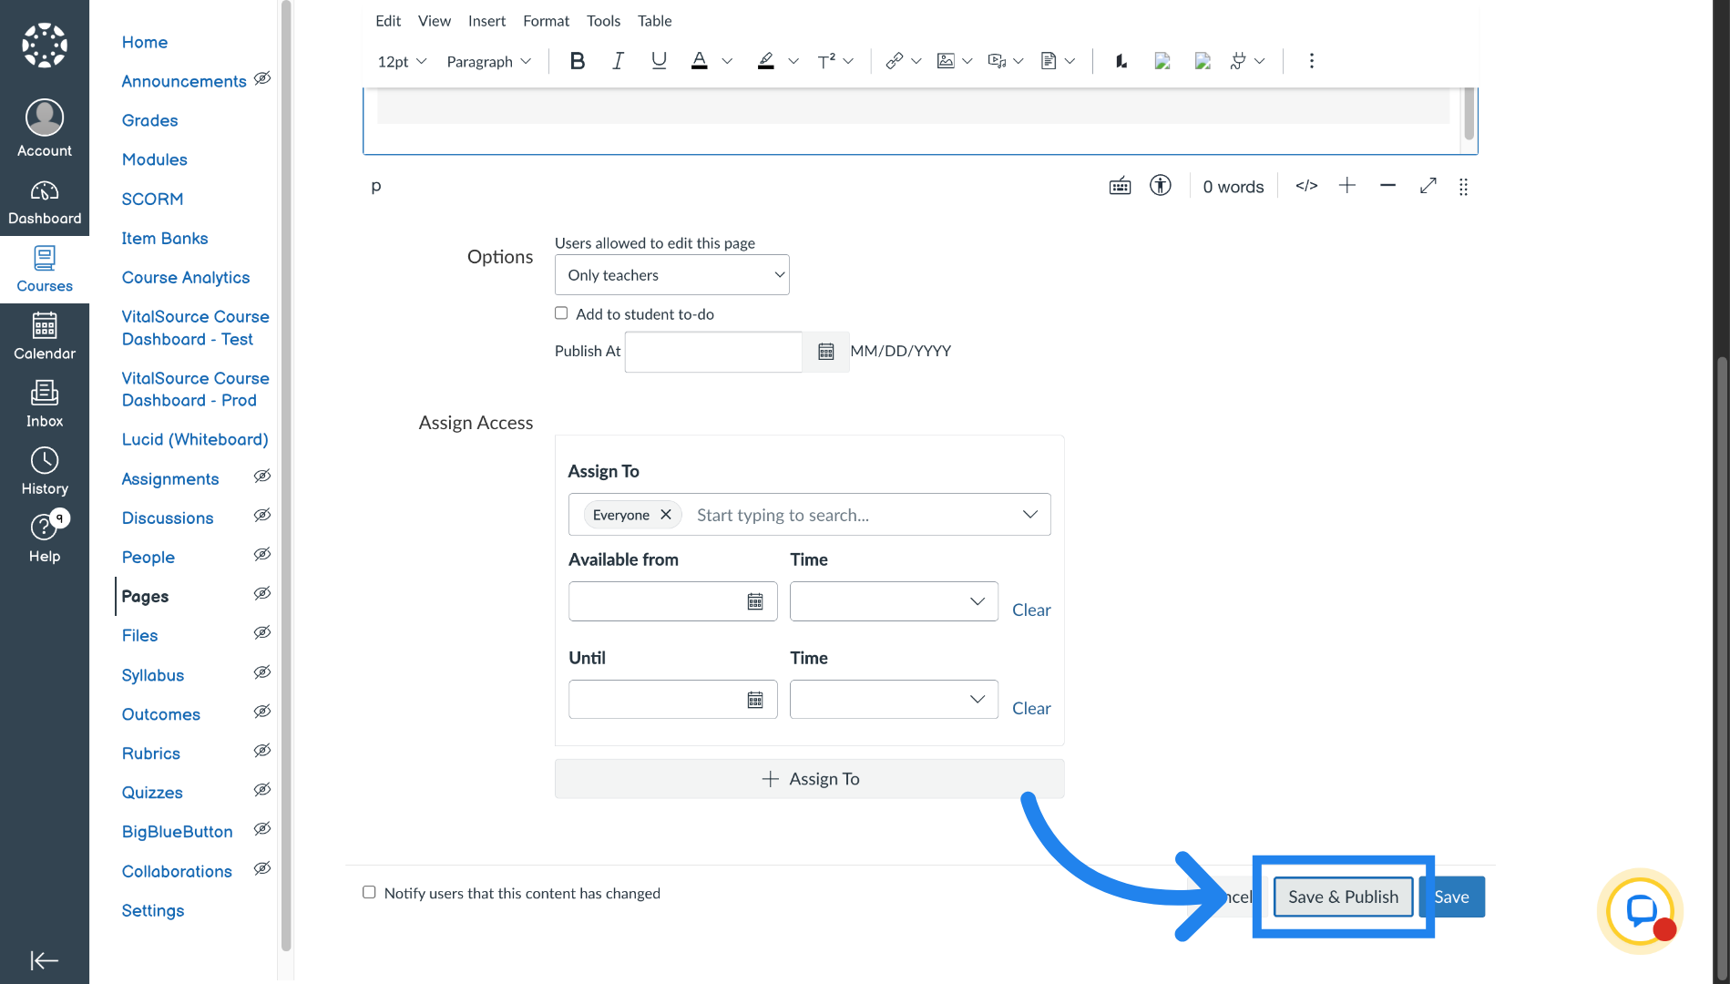Switch to HTML editor view

pyautogui.click(x=1306, y=186)
